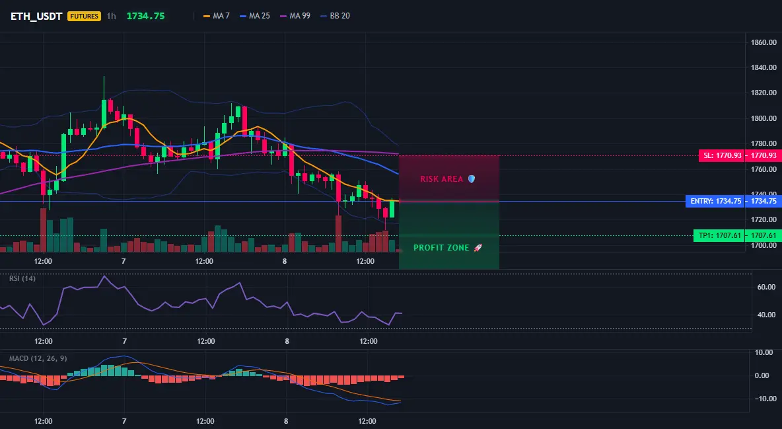This screenshot has height=429, width=782.
Task: Click 1860.00 on the price axis
Action: [764, 42]
